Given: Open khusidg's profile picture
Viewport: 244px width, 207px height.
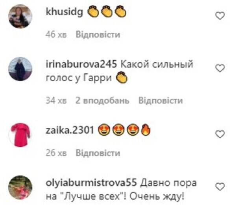Looking at the screenshot, I should (20, 17).
